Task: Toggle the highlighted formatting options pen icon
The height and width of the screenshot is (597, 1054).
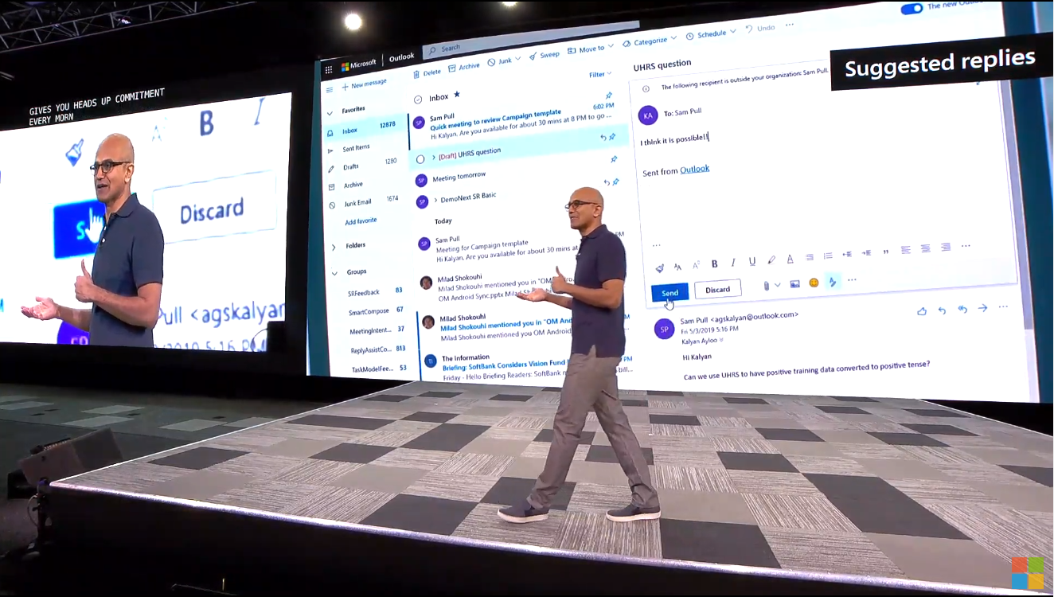Action: (x=833, y=281)
